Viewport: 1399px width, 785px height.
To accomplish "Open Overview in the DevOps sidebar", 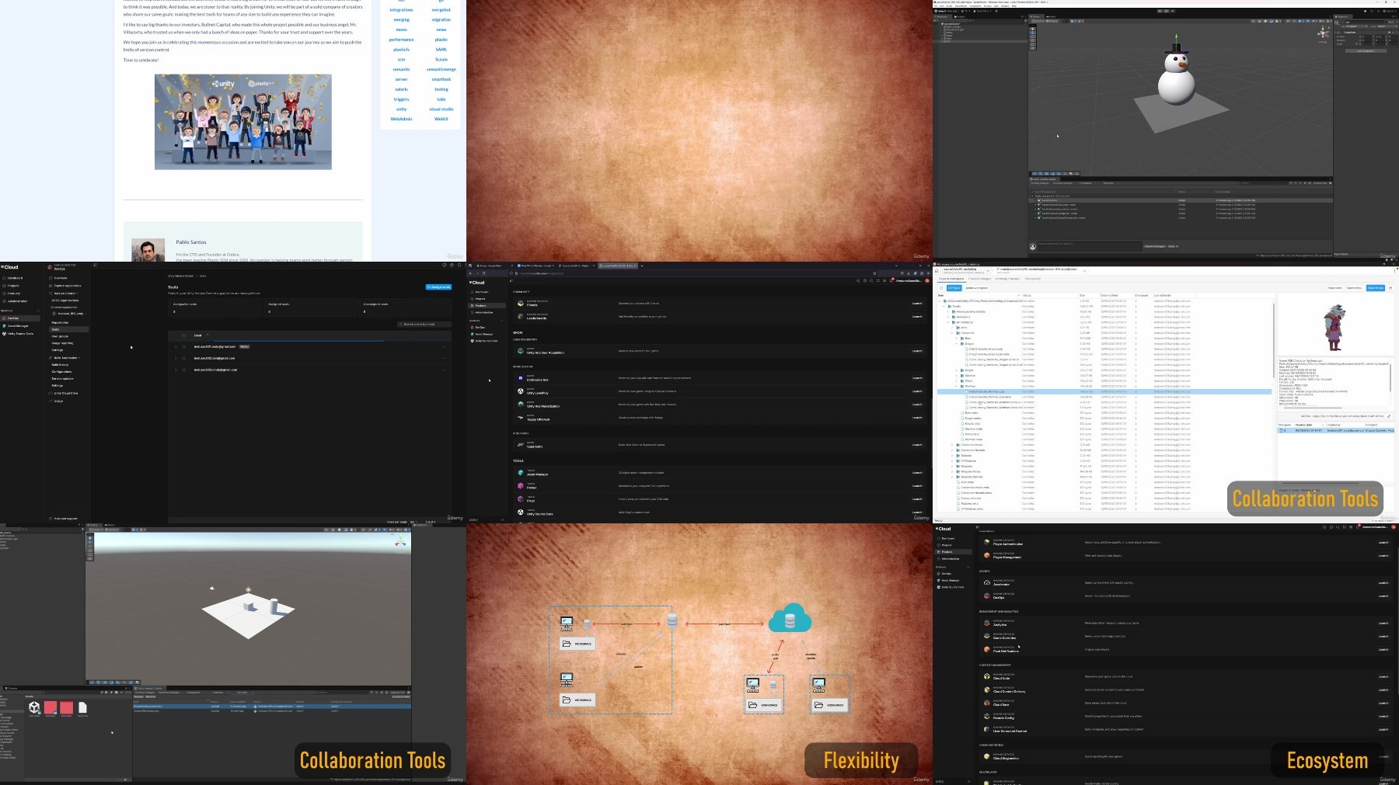I will tap(61, 278).
